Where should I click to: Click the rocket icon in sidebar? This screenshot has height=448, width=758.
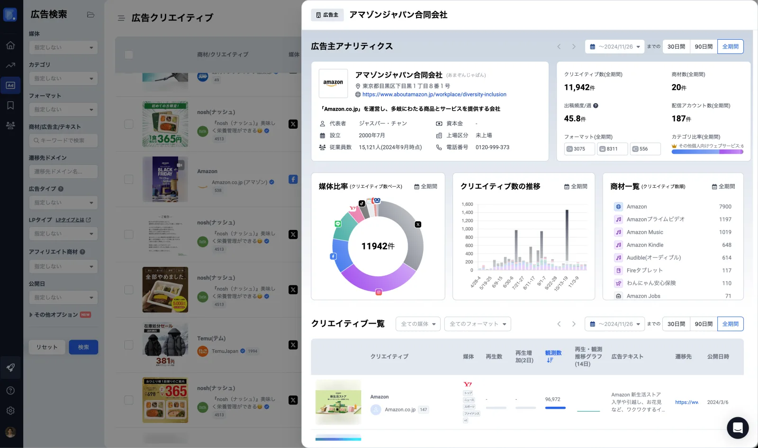click(10, 368)
